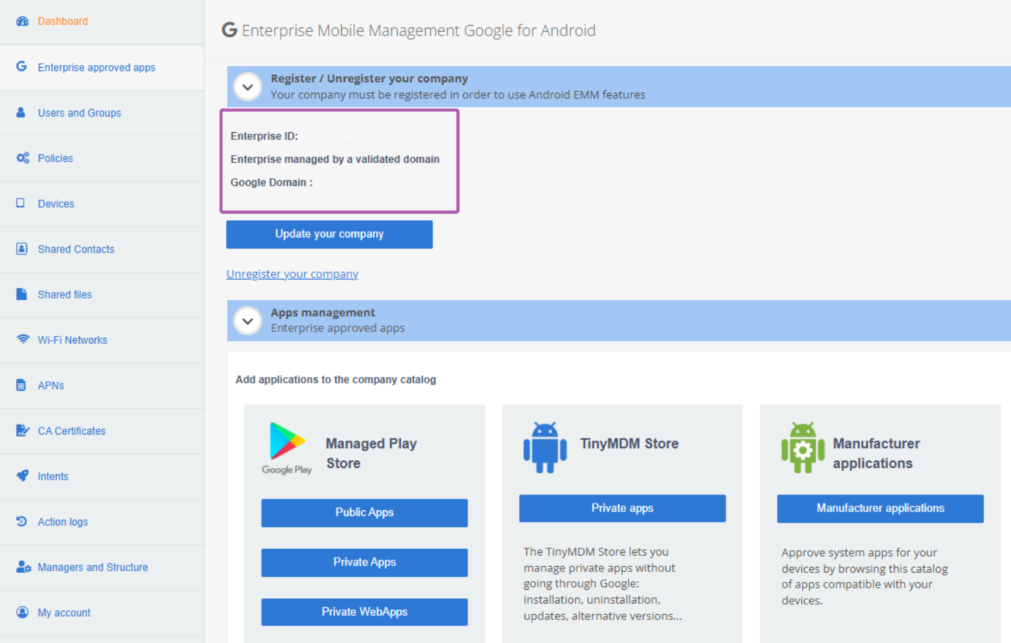1011x643 pixels.
Task: Click the Policies gears icon
Action: [x=22, y=158]
